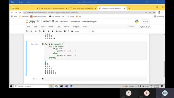Viewport: 174px width, 98px height.
Task: Open the Chrome three-dot menu
Action: pyautogui.click(x=163, y=13)
